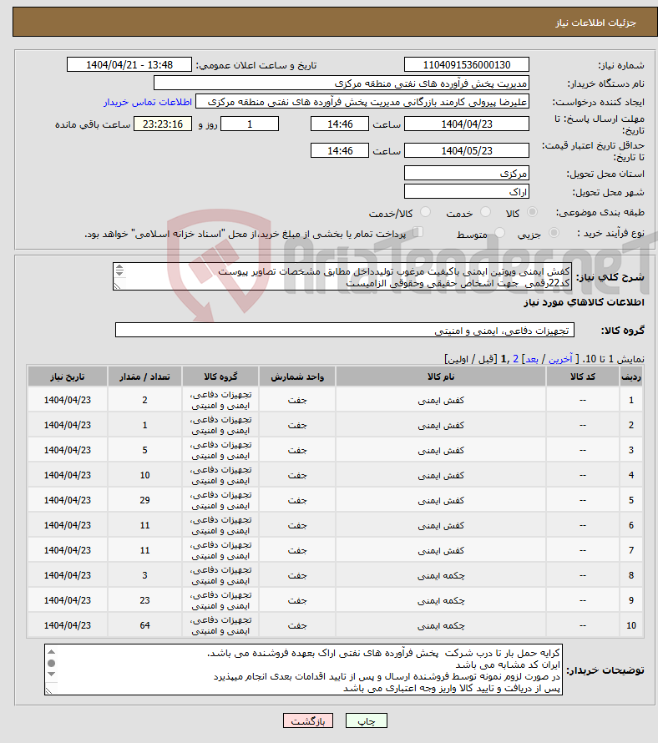Click کفش ایمنی in row 7

point(440,550)
